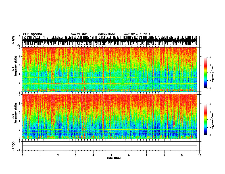The height and width of the screenshot is (174, 225).
Task: Click time axis tick label "6" at the bottom
Action: [x=129, y=155]
